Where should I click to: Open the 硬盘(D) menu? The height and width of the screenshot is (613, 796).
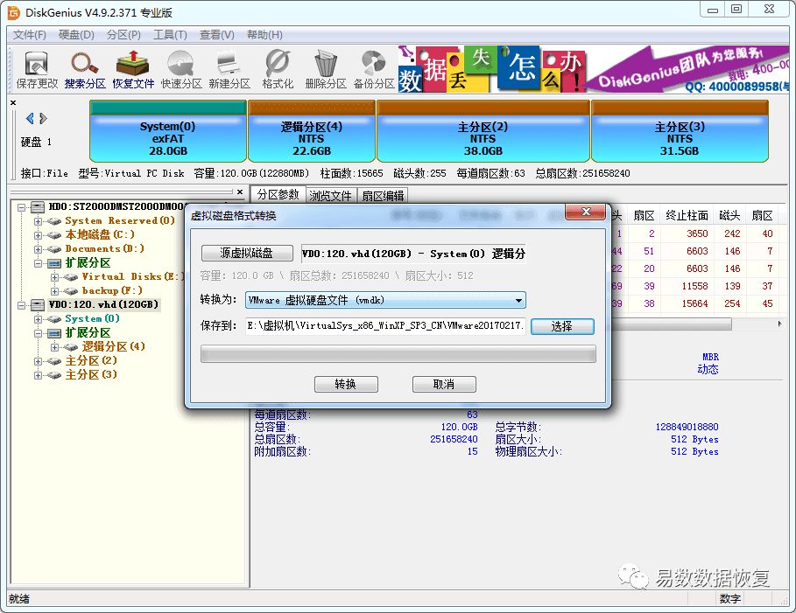[76, 35]
